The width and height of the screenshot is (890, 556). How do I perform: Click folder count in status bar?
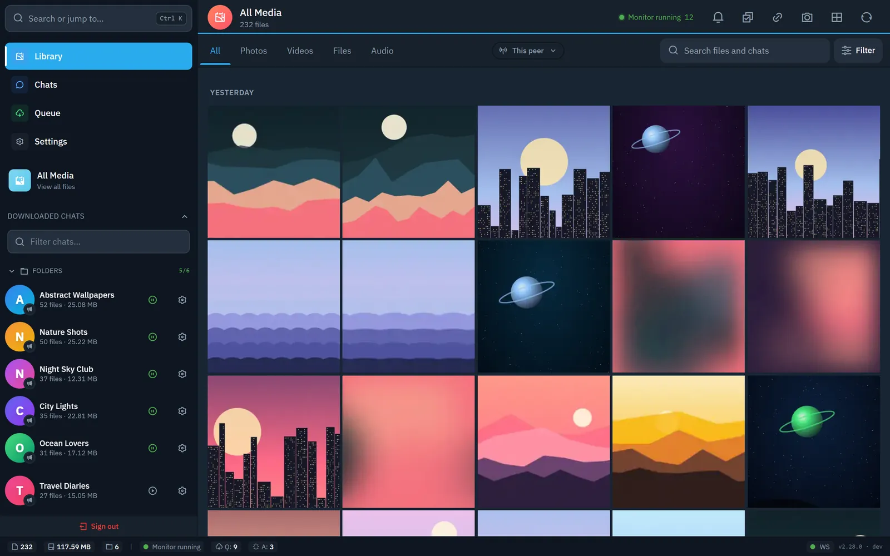pyautogui.click(x=112, y=547)
